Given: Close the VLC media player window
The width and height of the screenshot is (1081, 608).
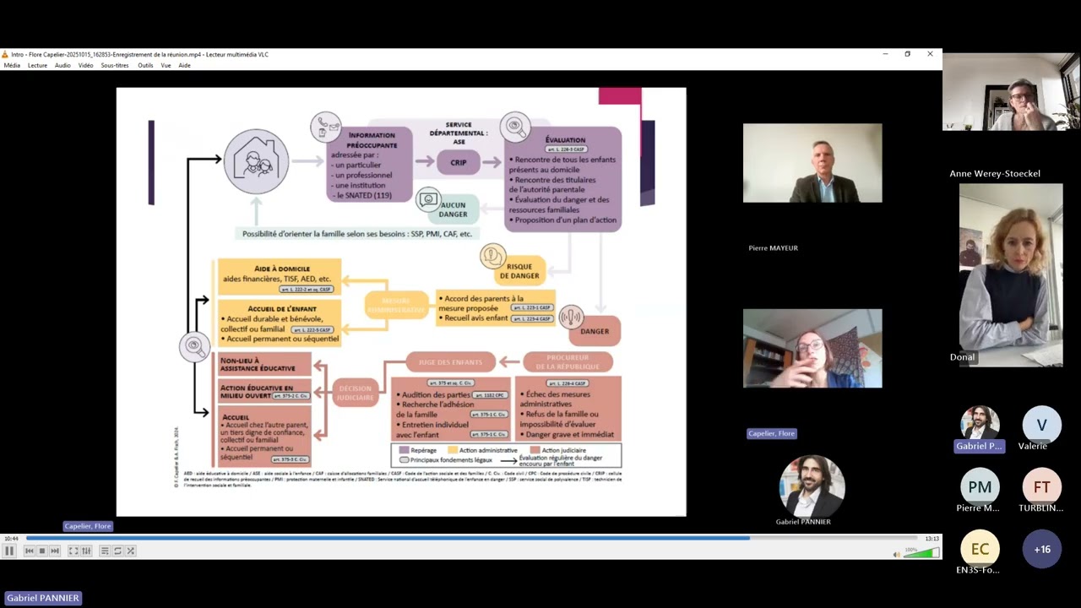Looking at the screenshot, I should point(931,54).
